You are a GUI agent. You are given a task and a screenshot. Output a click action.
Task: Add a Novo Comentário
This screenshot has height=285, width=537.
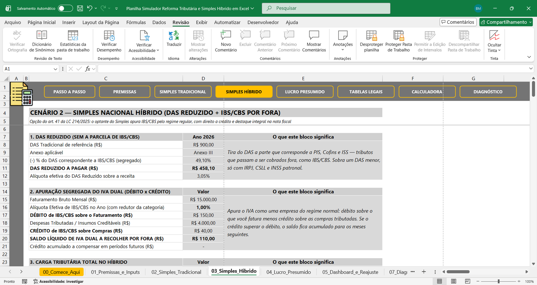[x=226, y=41]
